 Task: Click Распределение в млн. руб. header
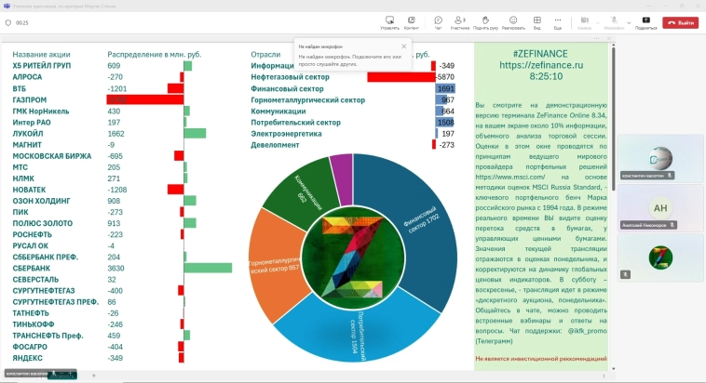pos(155,55)
